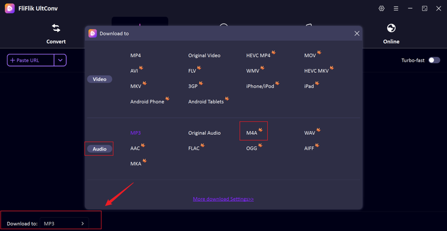Click the premium crown beside FLV
The width and height of the screenshot is (447, 231).
tap(199, 68)
